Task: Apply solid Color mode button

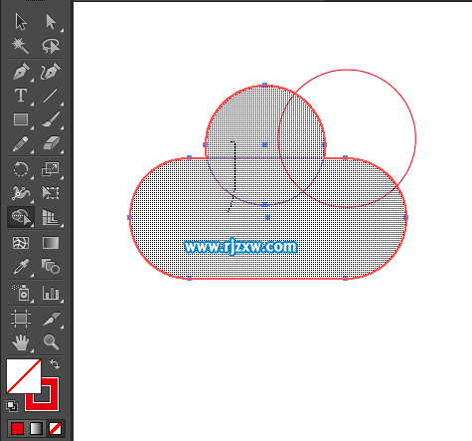Action: pos(17,428)
